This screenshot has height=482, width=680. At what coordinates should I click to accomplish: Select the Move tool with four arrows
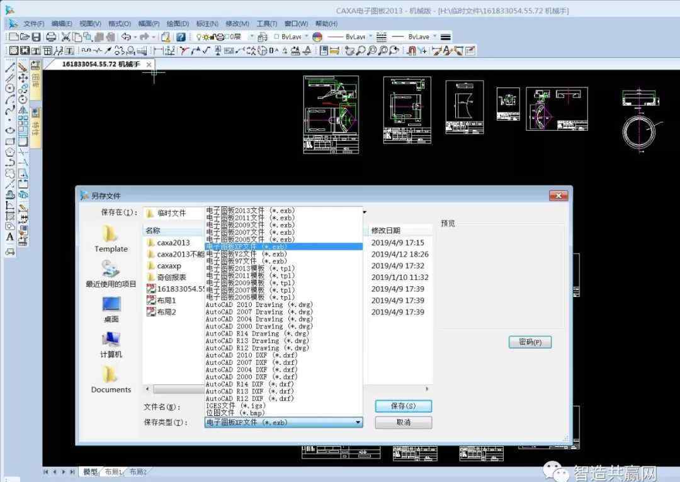tap(23, 77)
